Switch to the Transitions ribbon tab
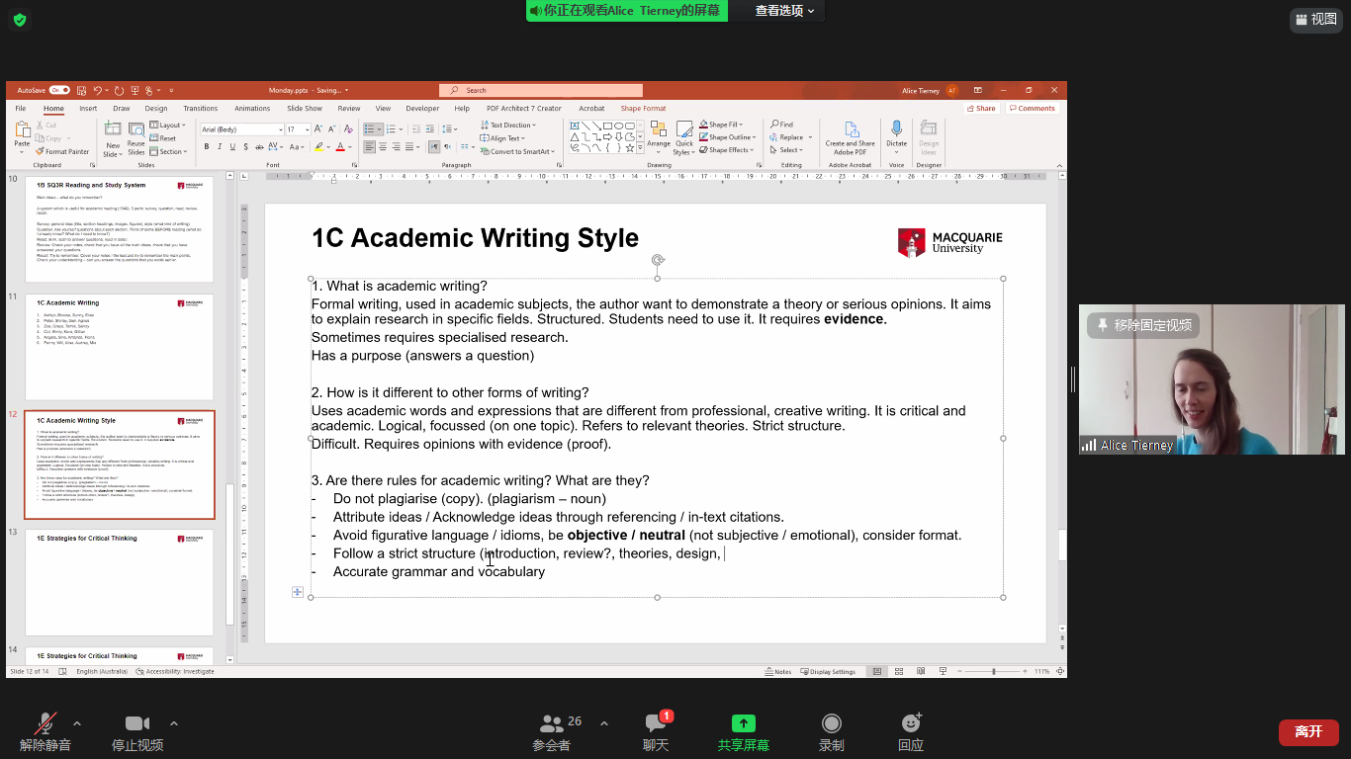 200,109
